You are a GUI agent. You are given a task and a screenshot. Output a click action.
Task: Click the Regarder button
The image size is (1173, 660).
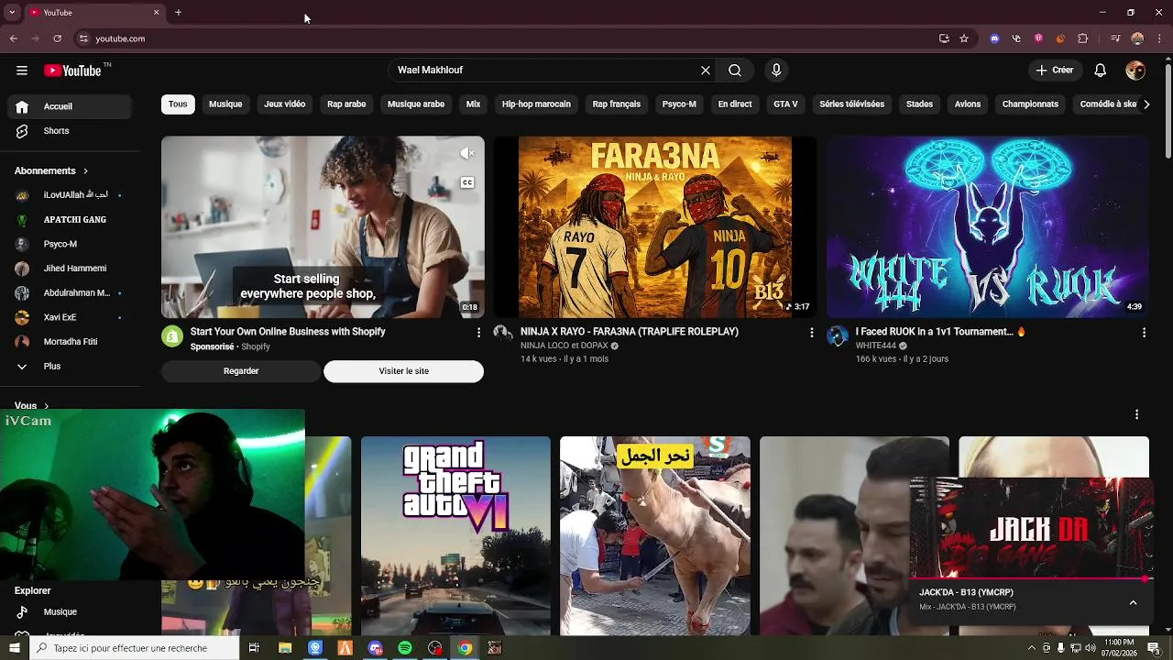click(241, 371)
